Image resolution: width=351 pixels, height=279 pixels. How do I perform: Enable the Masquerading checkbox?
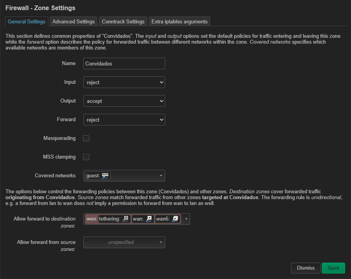pos(86,138)
